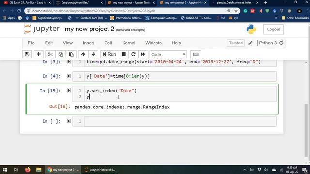Select the RangeIndex output text
Screen dimensions: 310x174
coord(122,107)
